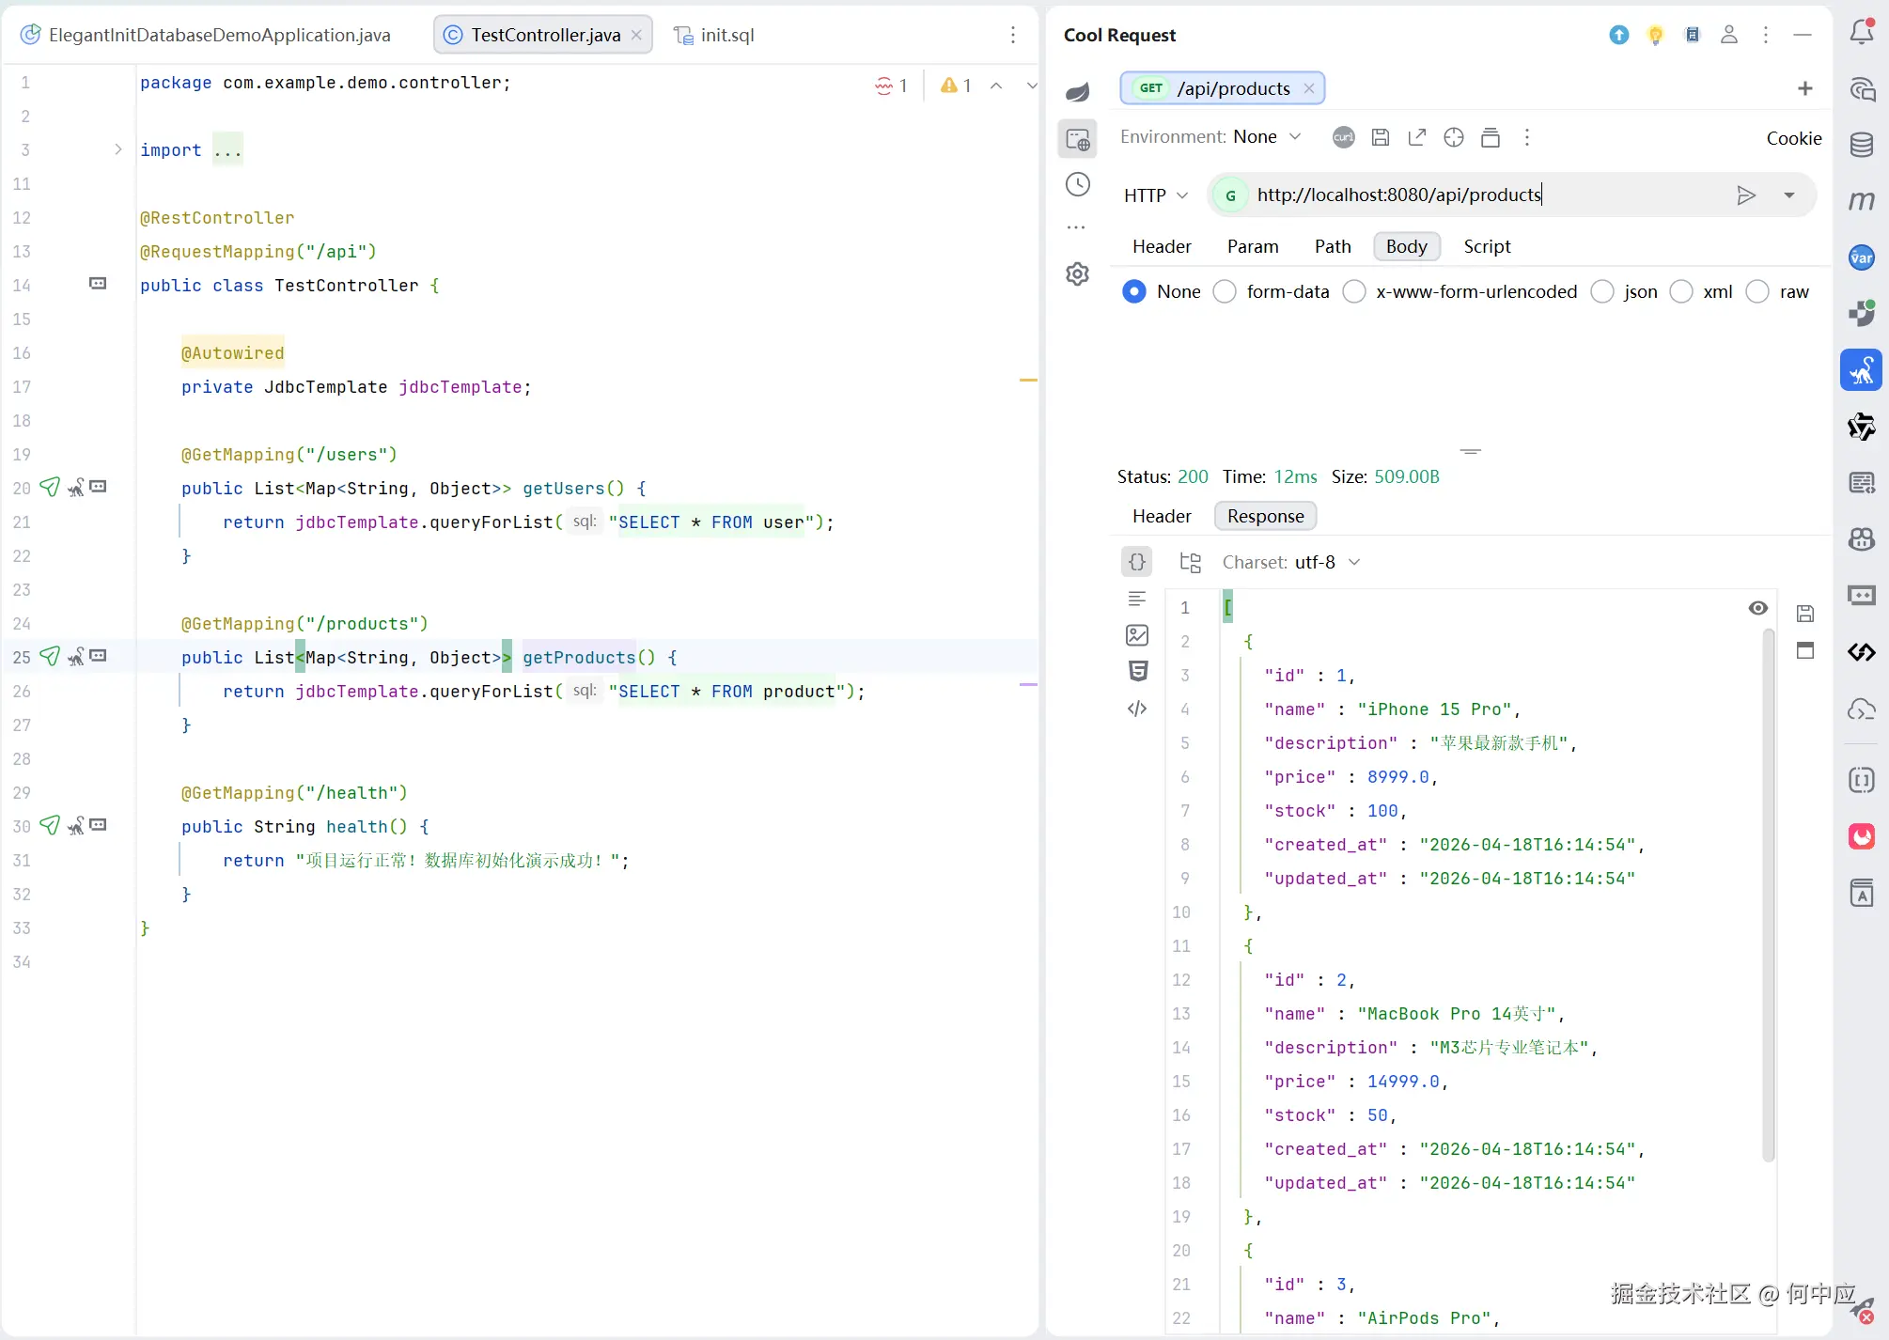Click the Cookie button
This screenshot has width=1889, height=1340.
click(1793, 138)
